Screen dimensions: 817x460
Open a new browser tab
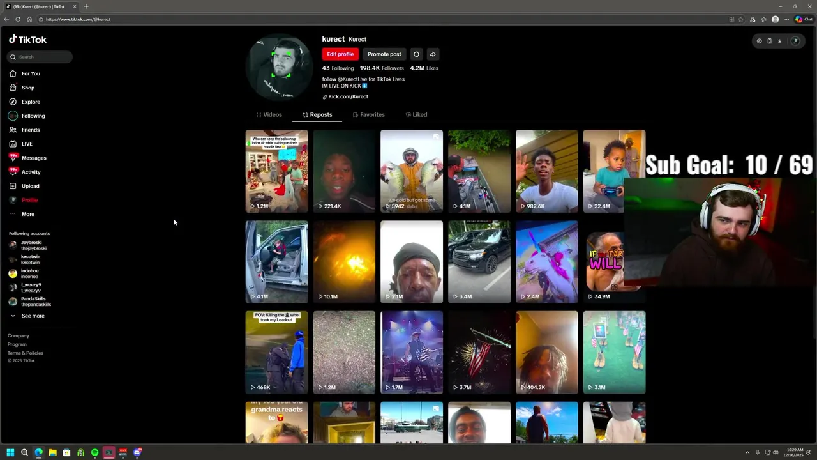86,6
